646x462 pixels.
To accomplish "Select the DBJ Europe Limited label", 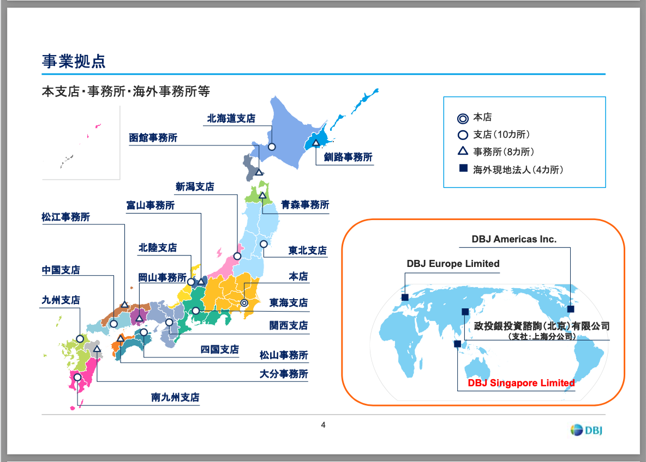I will pos(453,264).
